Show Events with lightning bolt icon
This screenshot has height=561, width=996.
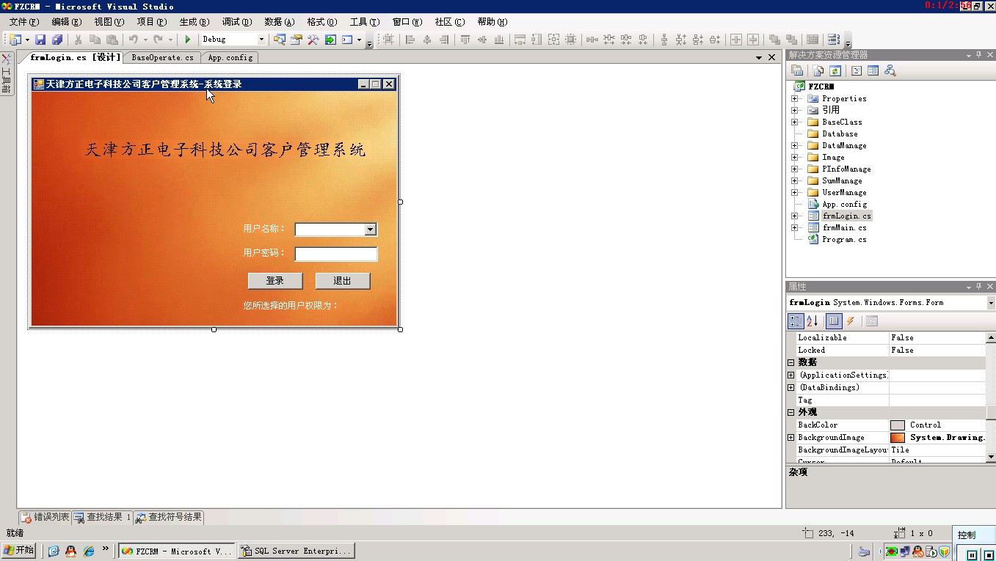[851, 321]
